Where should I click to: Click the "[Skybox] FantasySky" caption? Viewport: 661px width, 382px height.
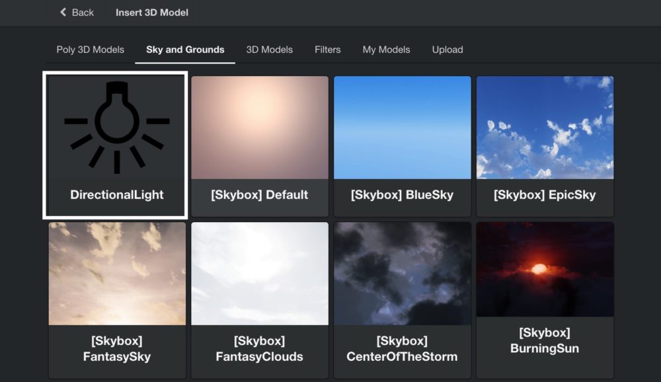(117, 349)
